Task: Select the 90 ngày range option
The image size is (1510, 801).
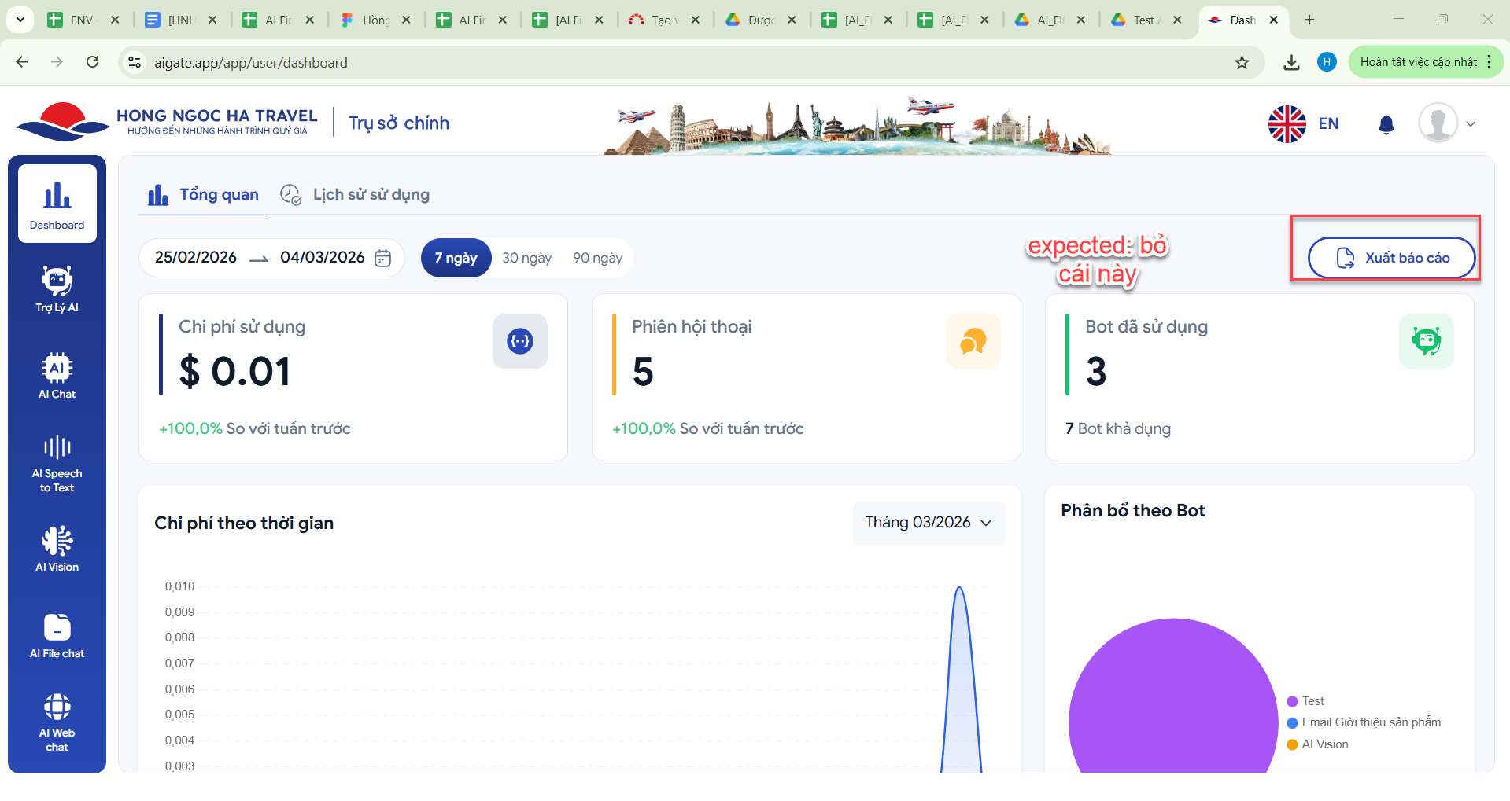Action: 597,258
